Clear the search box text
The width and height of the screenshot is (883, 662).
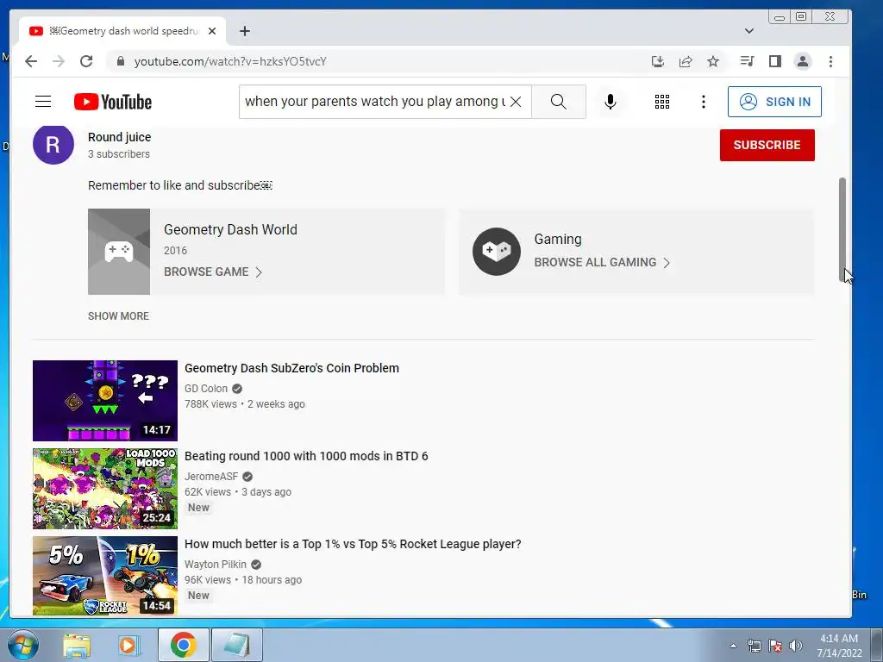click(x=516, y=102)
